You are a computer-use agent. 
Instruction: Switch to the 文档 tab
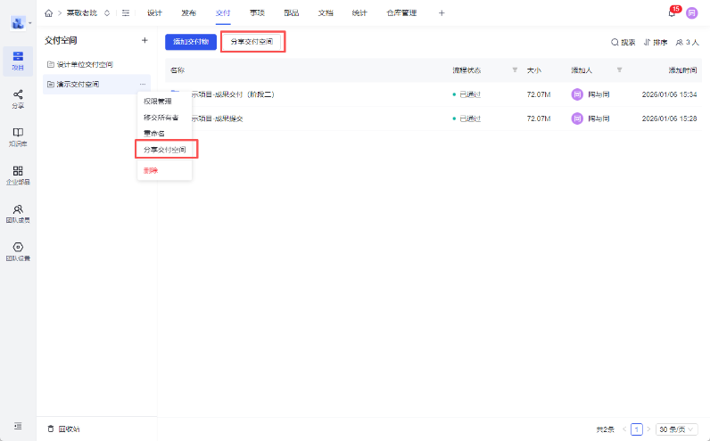[326, 13]
